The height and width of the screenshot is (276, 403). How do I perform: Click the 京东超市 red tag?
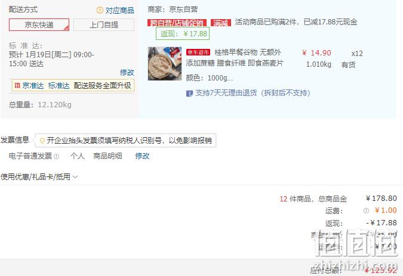click(x=198, y=52)
